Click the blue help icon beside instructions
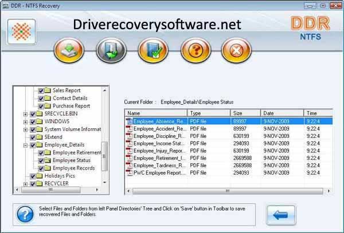The height and width of the screenshot is (233, 344). pos(25,214)
